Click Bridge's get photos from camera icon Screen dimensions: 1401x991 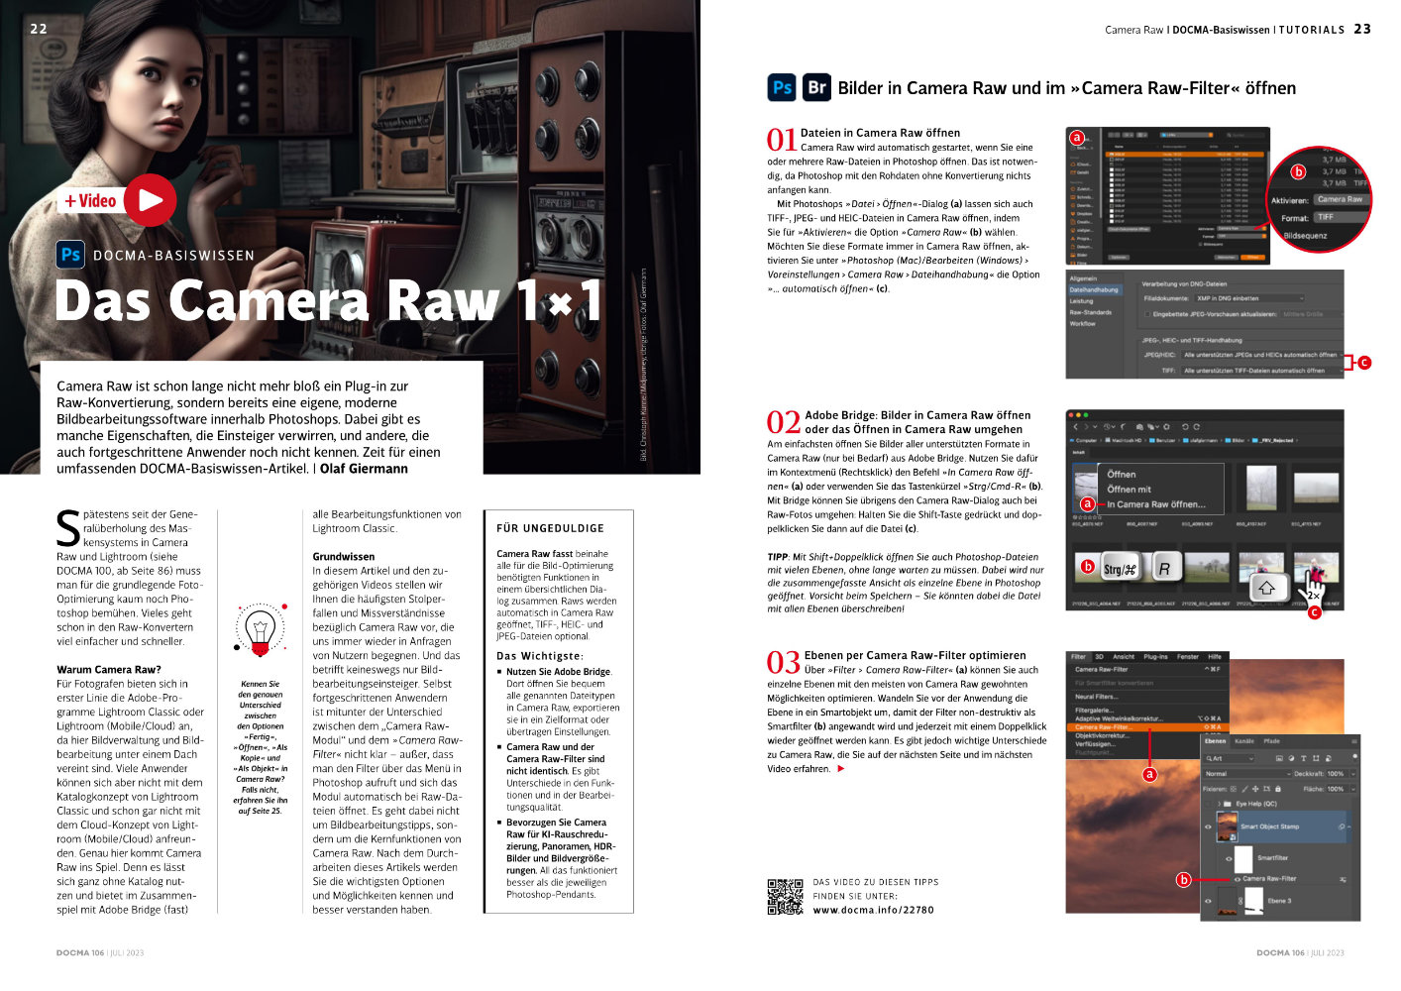point(1141,427)
